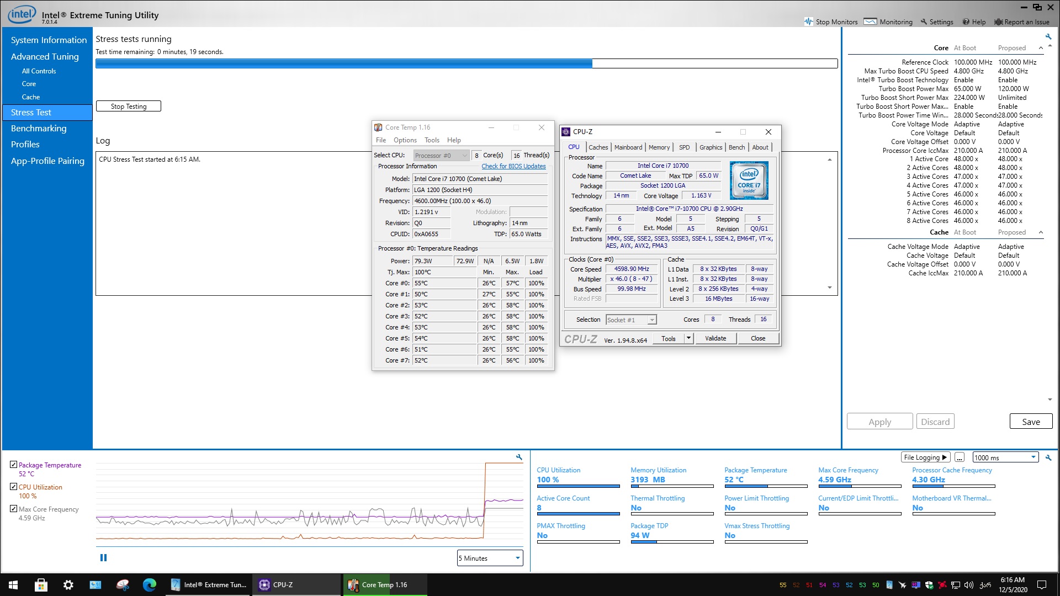Viewport: 1060px width, 596px height.
Task: Uncheck the Package Temperature checkbox
Action: click(14, 465)
